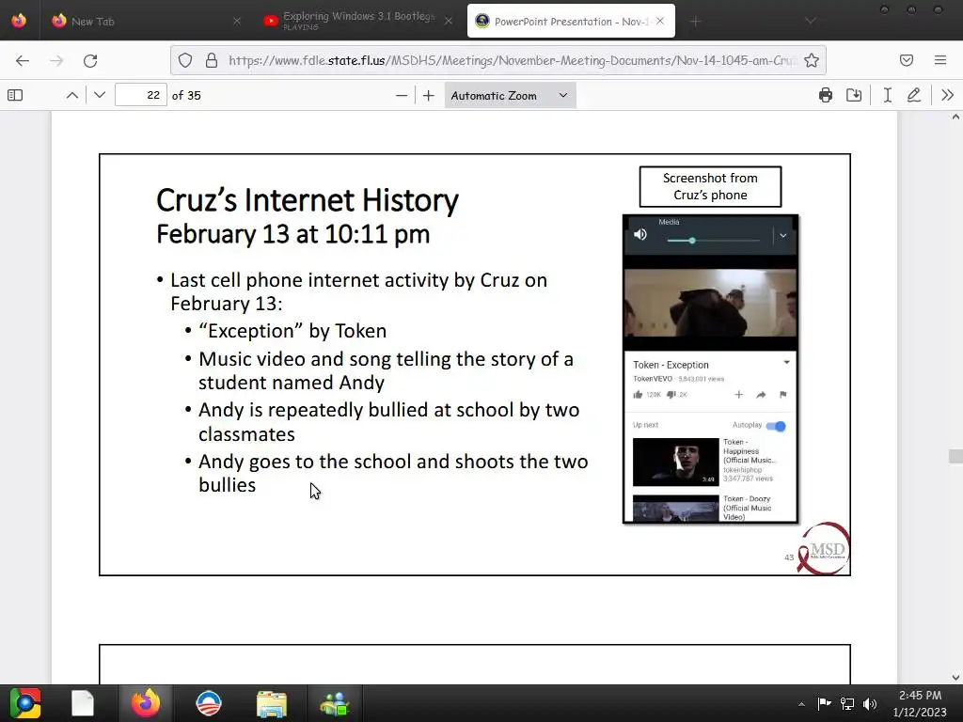The width and height of the screenshot is (963, 722).
Task: Toggle the PDF sidebar
Action: coord(15,95)
